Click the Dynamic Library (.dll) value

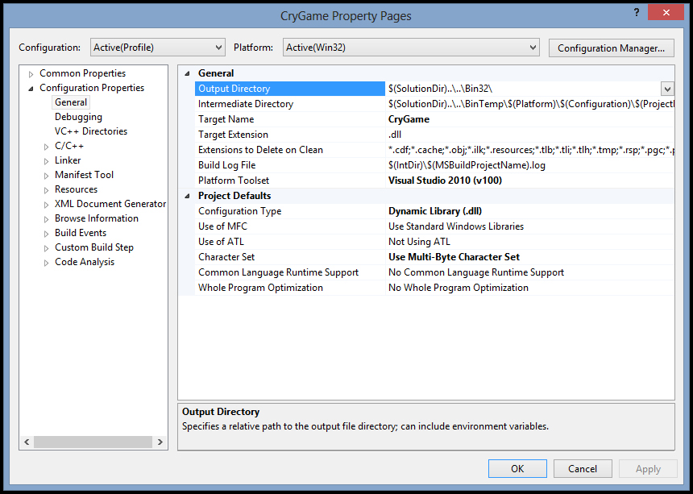435,211
